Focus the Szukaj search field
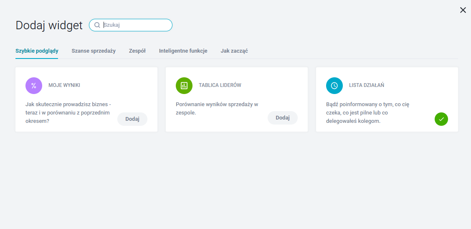The width and height of the screenshot is (471, 229). 136,25
